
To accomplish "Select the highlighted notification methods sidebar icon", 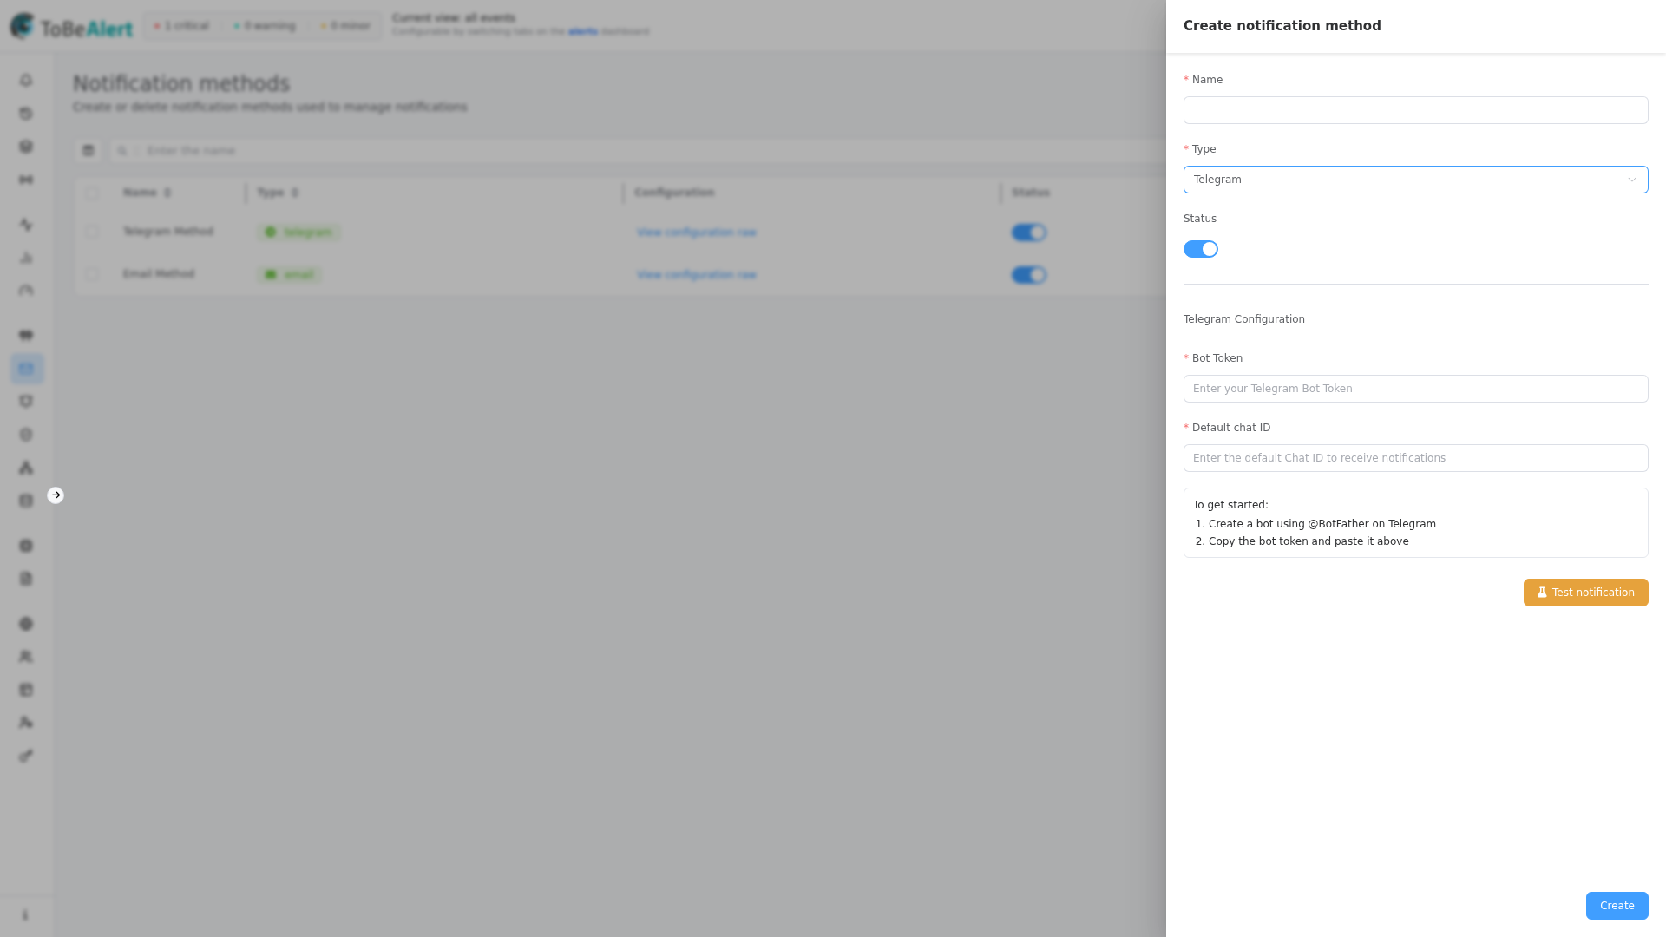I will pos(27,369).
